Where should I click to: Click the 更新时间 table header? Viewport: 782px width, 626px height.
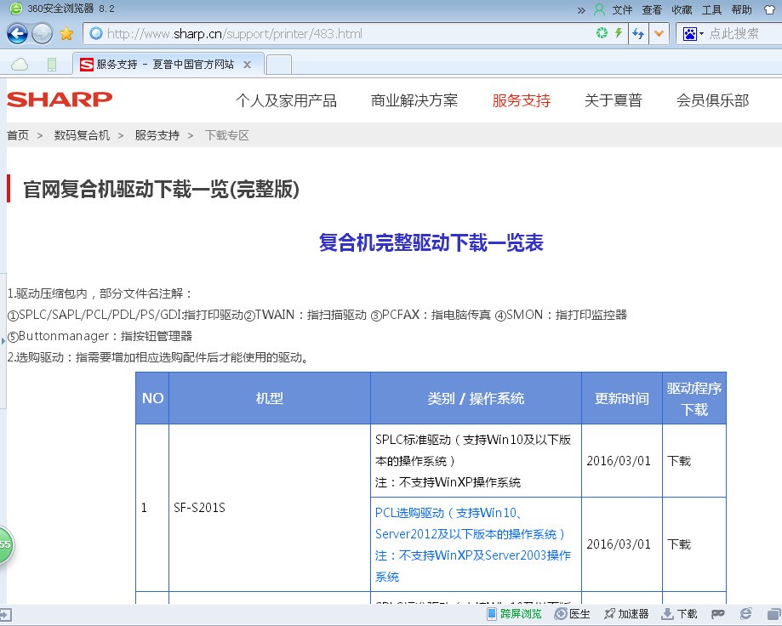coord(622,398)
